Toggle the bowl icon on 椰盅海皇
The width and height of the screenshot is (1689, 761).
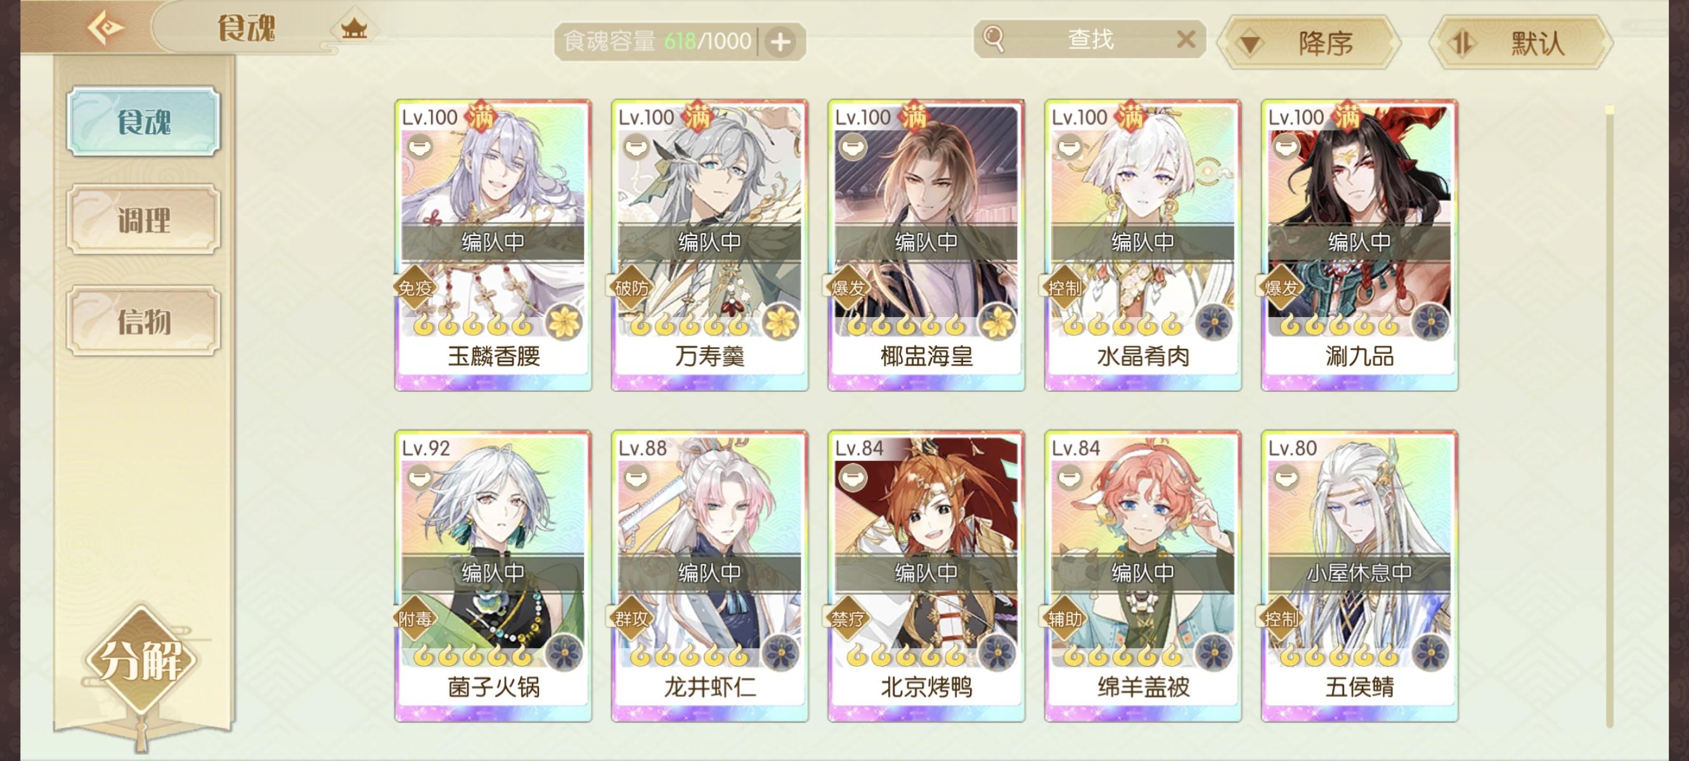(x=852, y=147)
